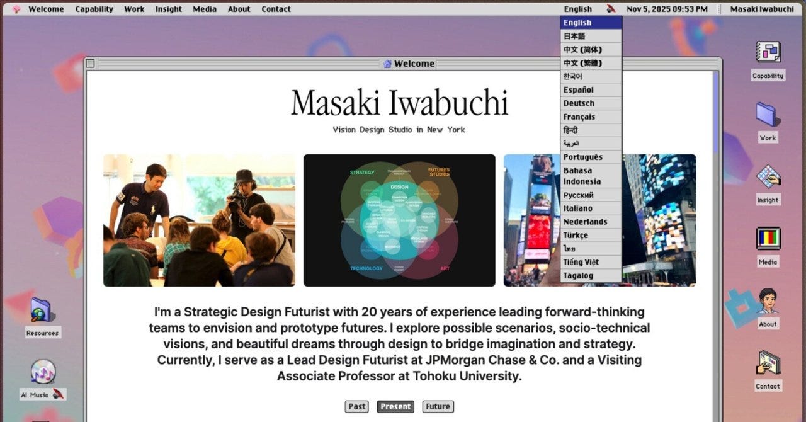Click the globe icon in the Welcome title bar

[x=386, y=64]
